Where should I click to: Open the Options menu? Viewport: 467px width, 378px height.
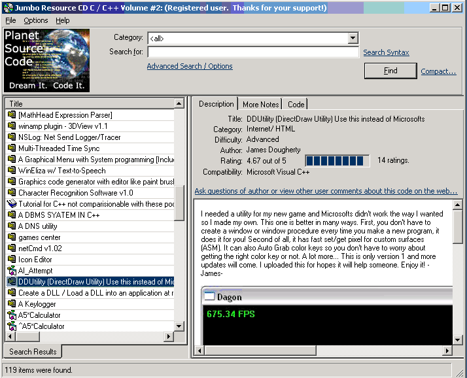[36, 20]
